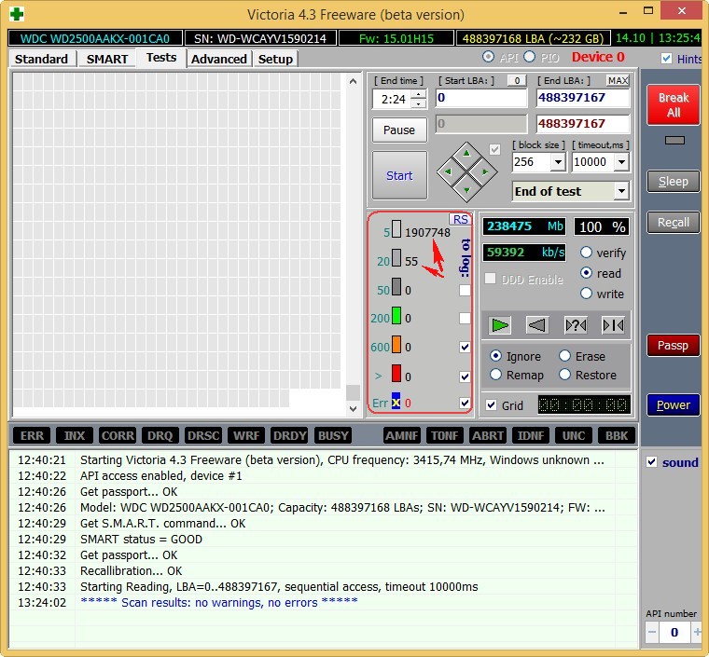Toggle the Grid checkbox
Viewport: 709px width, 657px height.
[x=492, y=405]
